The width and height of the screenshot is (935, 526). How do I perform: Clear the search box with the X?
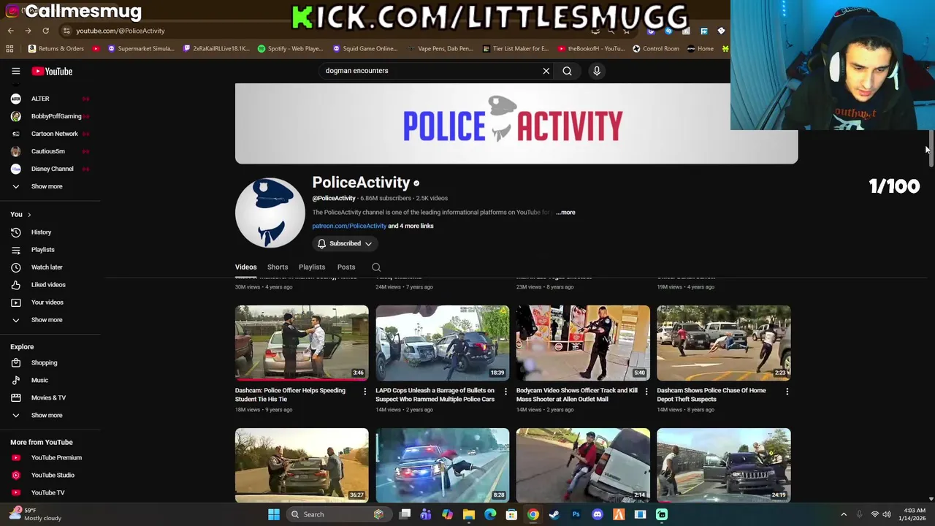pos(546,71)
